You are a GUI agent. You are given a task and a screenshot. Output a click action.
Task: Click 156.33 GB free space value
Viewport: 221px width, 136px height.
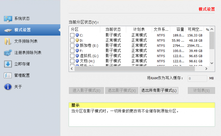click(x=195, y=35)
